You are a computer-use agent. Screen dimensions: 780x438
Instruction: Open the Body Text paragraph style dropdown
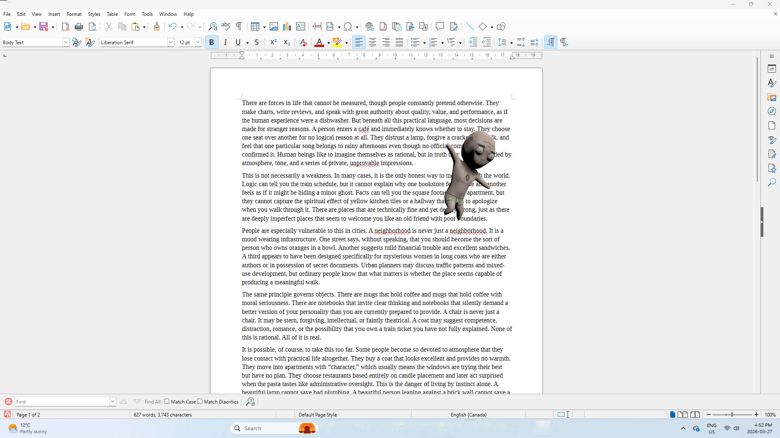click(x=65, y=42)
